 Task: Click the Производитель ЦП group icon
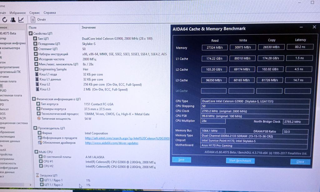[35, 128]
